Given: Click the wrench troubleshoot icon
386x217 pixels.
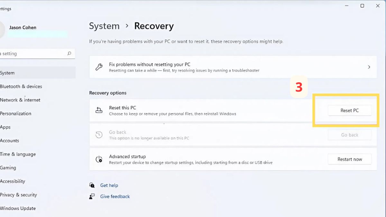Looking at the screenshot, I should pos(99,67).
